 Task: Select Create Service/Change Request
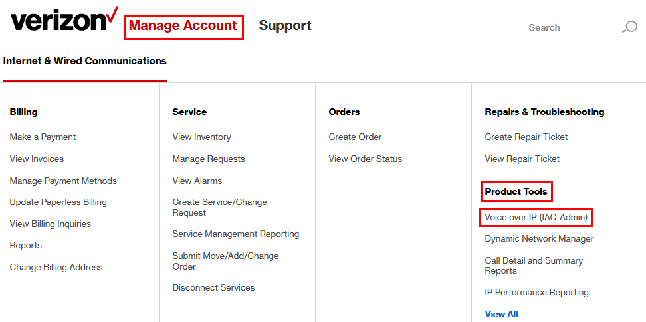coord(219,208)
